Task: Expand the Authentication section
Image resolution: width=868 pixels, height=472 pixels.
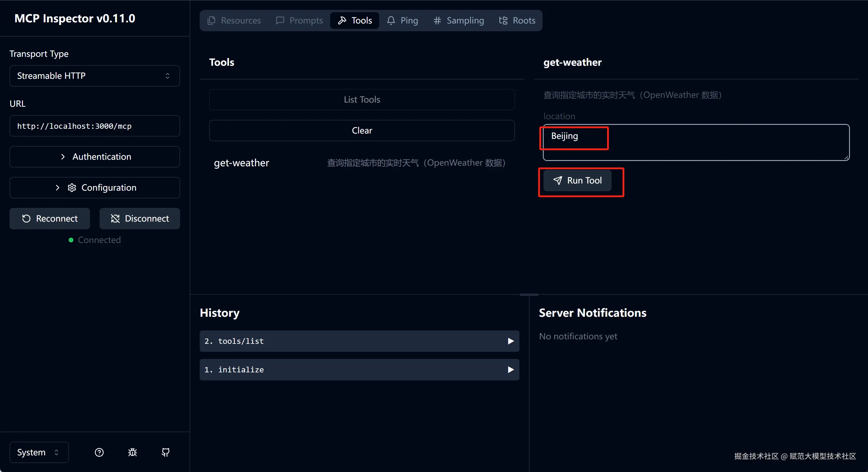Action: (x=95, y=157)
